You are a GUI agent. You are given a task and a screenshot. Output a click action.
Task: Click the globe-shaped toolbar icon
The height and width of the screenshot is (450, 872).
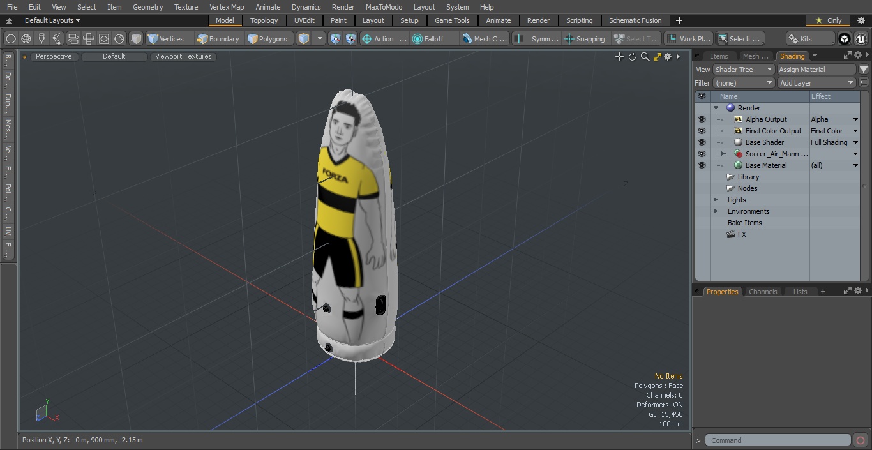click(26, 39)
